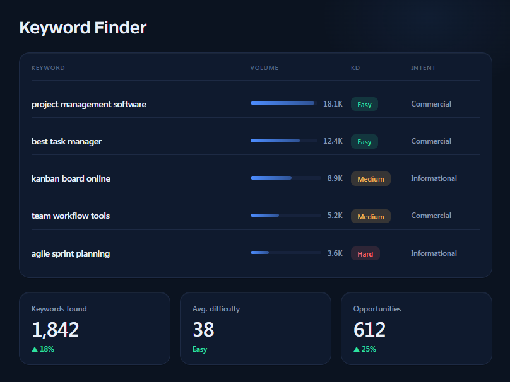Select the 5.2K volume value
510x382 pixels.
coord(335,216)
